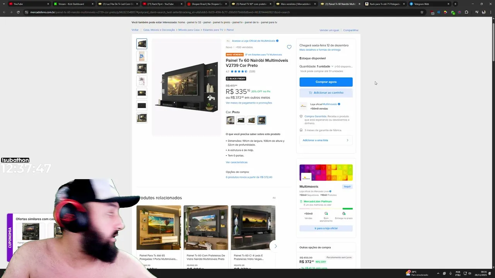Open the weather widget showing 28°C
Viewport: 495px width, 278px height.
tap(417, 273)
